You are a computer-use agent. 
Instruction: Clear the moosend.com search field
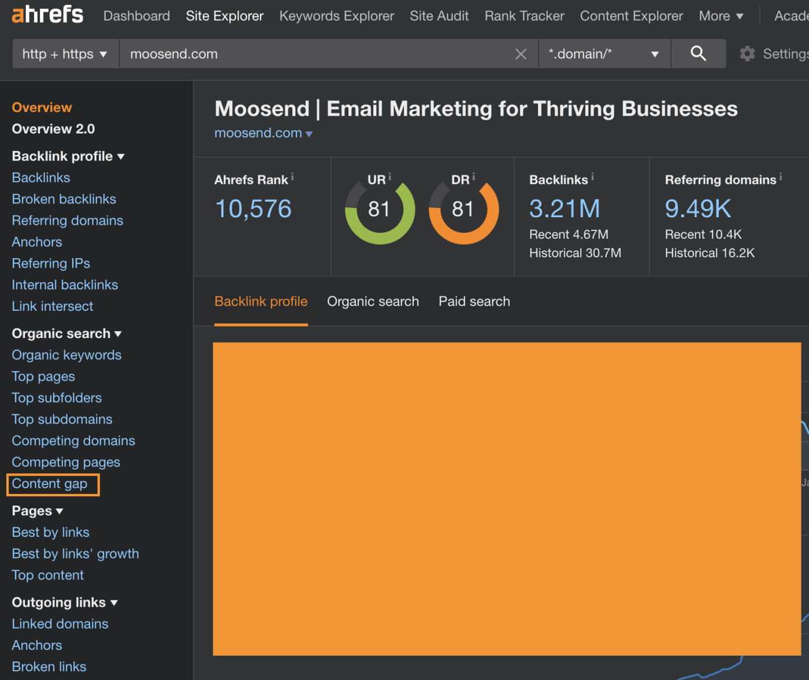pyautogui.click(x=521, y=54)
